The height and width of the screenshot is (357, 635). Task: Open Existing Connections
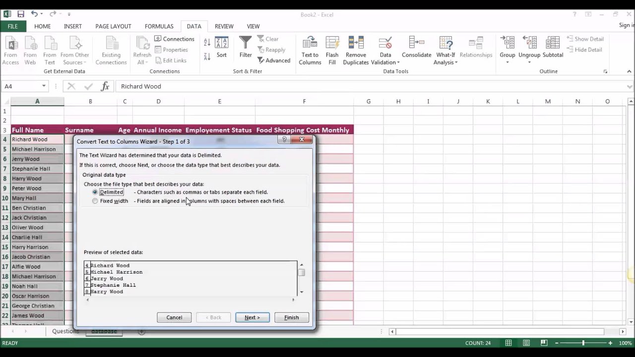[x=111, y=51]
